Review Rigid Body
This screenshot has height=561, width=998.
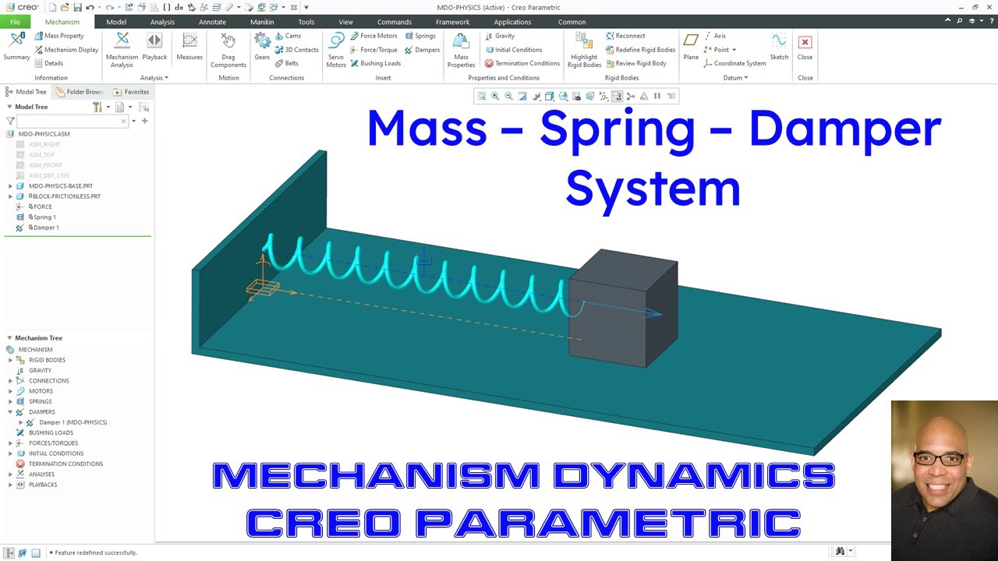click(635, 63)
